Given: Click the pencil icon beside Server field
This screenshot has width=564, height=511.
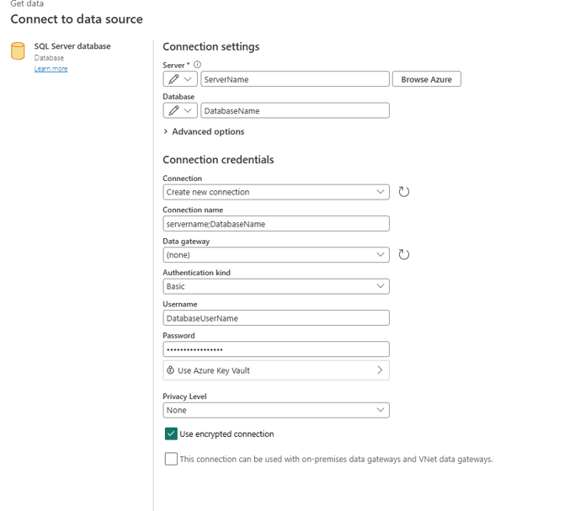Looking at the screenshot, I should point(173,79).
